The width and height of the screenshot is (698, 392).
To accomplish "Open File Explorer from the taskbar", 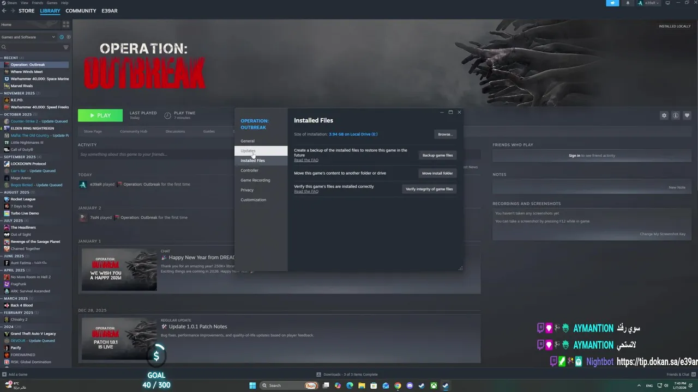I will coord(362,385).
